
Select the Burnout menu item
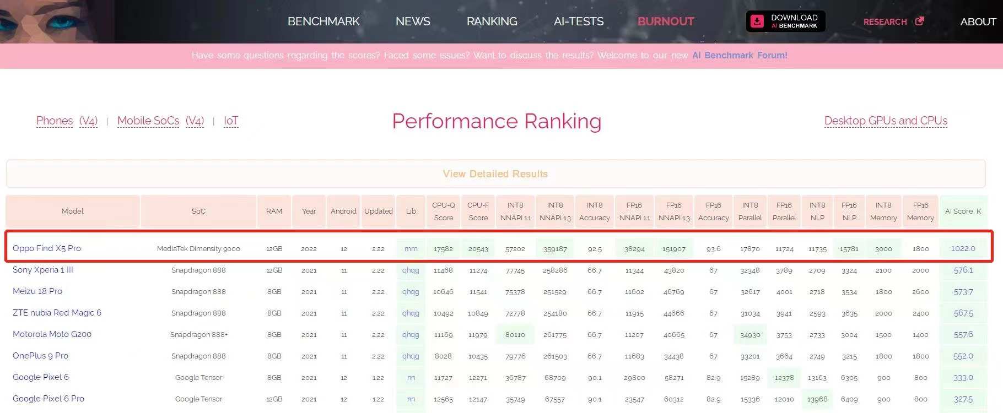pyautogui.click(x=665, y=21)
